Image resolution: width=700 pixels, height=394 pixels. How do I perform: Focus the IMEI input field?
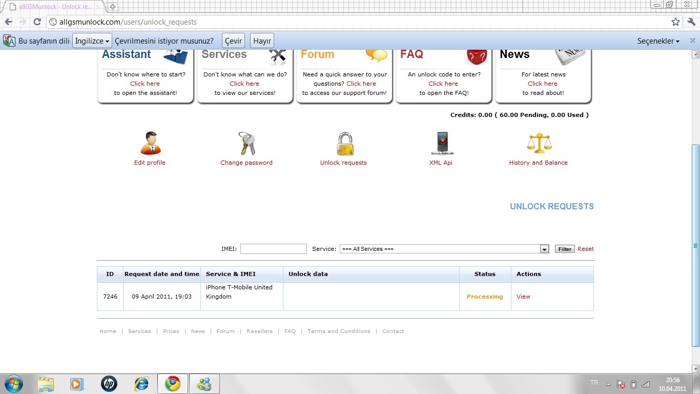[x=273, y=249]
